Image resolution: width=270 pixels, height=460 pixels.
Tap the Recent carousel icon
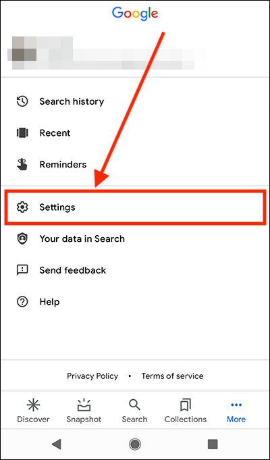pyautogui.click(x=22, y=133)
